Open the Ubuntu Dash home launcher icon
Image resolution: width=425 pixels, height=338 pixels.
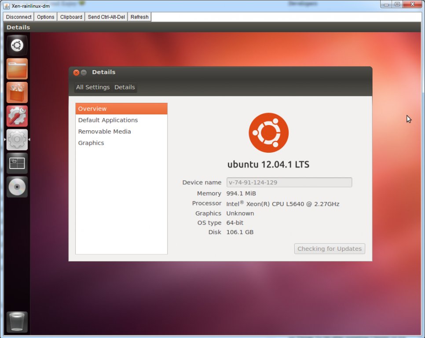coord(17,45)
